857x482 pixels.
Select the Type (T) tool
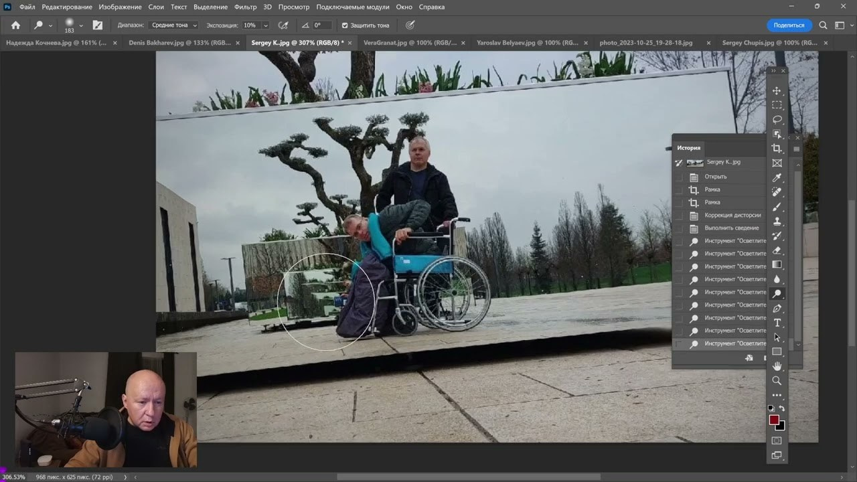point(777,323)
